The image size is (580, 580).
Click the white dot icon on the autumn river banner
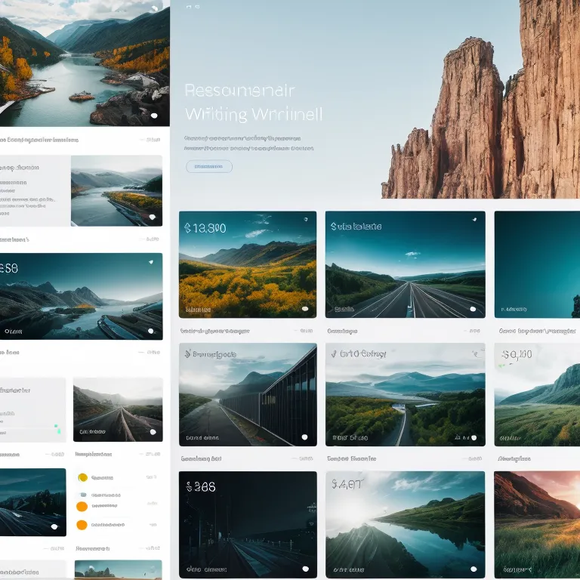click(x=154, y=116)
